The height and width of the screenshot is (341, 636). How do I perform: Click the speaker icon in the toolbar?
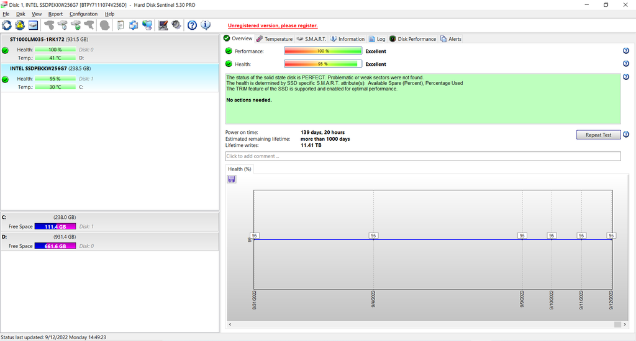176,25
